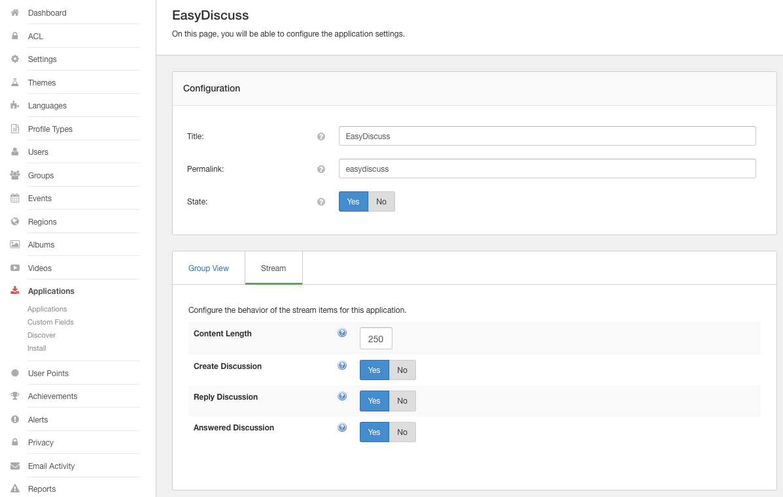783x497 pixels.
Task: Click the Groups people icon in sidebar
Action: [15, 176]
